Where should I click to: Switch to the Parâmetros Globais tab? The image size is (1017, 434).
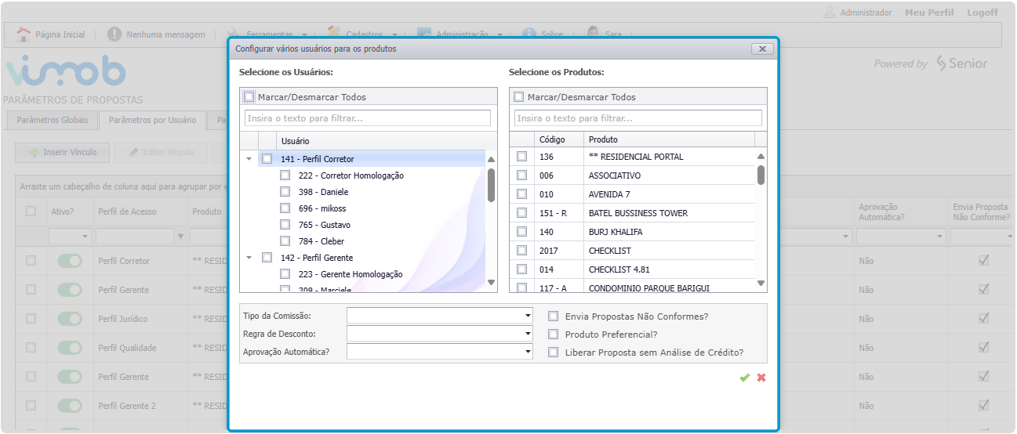53,121
